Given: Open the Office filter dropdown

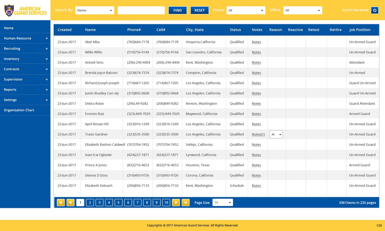Looking at the screenshot, I should [303, 10].
